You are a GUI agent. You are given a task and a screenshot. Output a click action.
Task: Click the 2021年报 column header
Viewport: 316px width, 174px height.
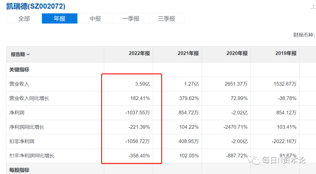(x=188, y=53)
